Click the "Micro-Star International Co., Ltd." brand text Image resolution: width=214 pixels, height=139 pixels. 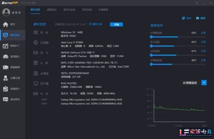[86, 67]
